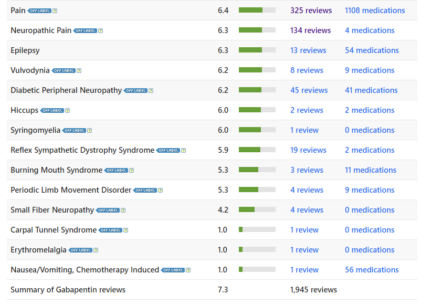The height and width of the screenshot is (305, 421).
Task: Open 56 medications for Chemotherapy Induced Nausea
Action: (x=372, y=270)
